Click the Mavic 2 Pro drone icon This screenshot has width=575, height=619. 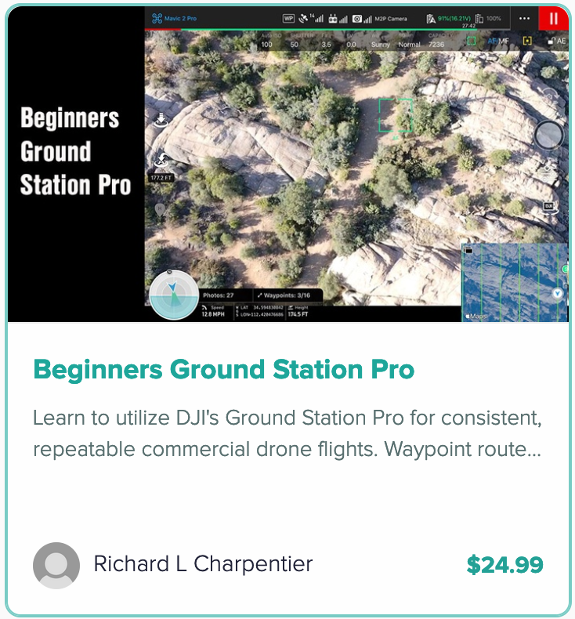coord(157,18)
